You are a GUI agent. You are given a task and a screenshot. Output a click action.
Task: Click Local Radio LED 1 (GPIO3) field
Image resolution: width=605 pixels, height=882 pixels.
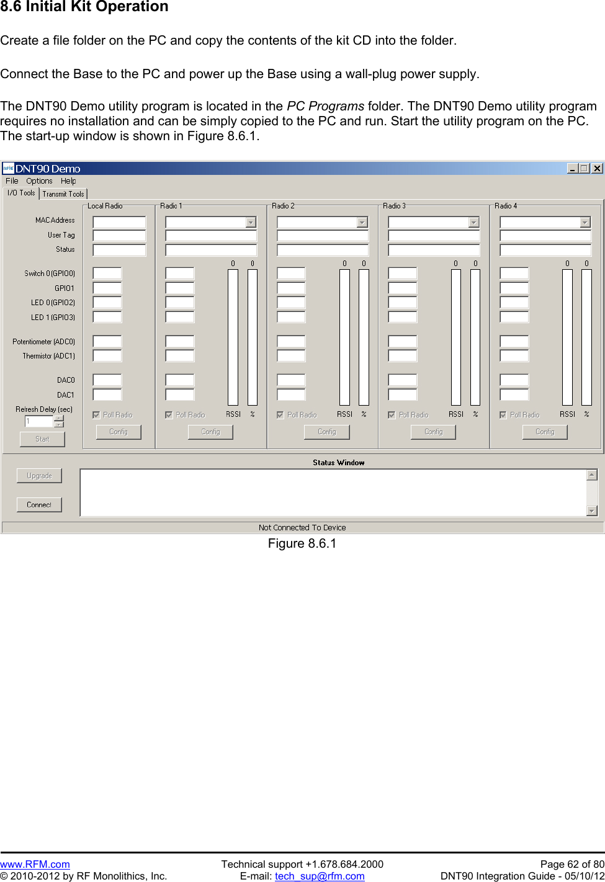pyautogui.click(x=107, y=317)
